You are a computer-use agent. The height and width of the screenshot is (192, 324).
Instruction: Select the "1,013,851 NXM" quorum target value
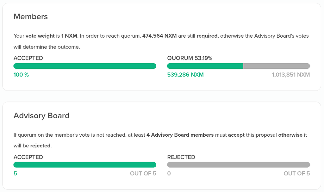(291, 75)
